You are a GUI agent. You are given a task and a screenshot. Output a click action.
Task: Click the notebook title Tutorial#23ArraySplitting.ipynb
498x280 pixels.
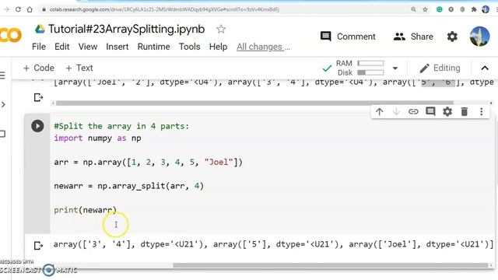tap(126, 30)
